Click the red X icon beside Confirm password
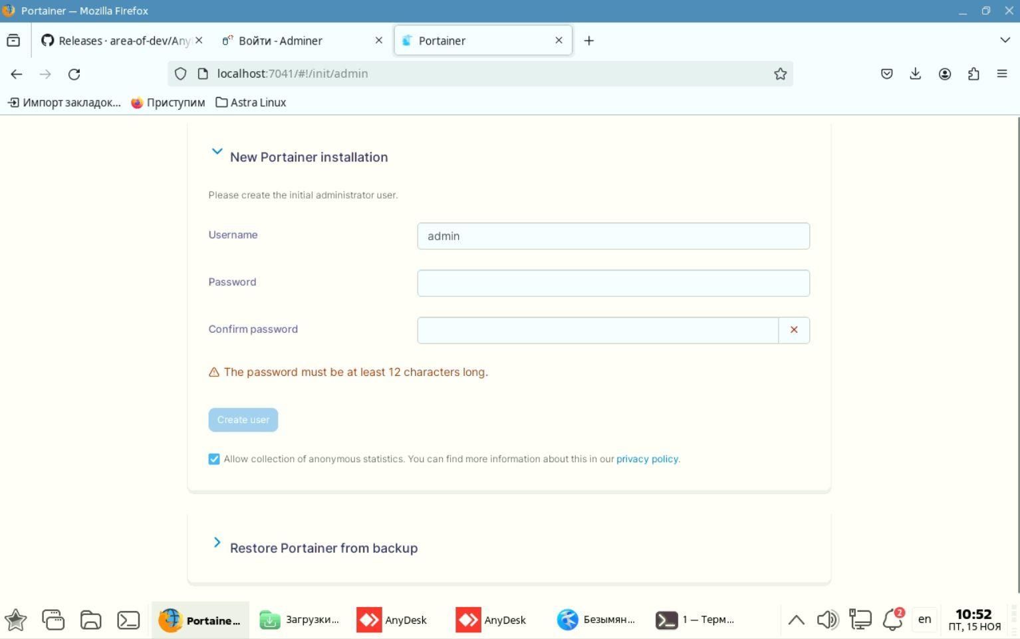Viewport: 1020px width, 639px height. [x=793, y=330]
